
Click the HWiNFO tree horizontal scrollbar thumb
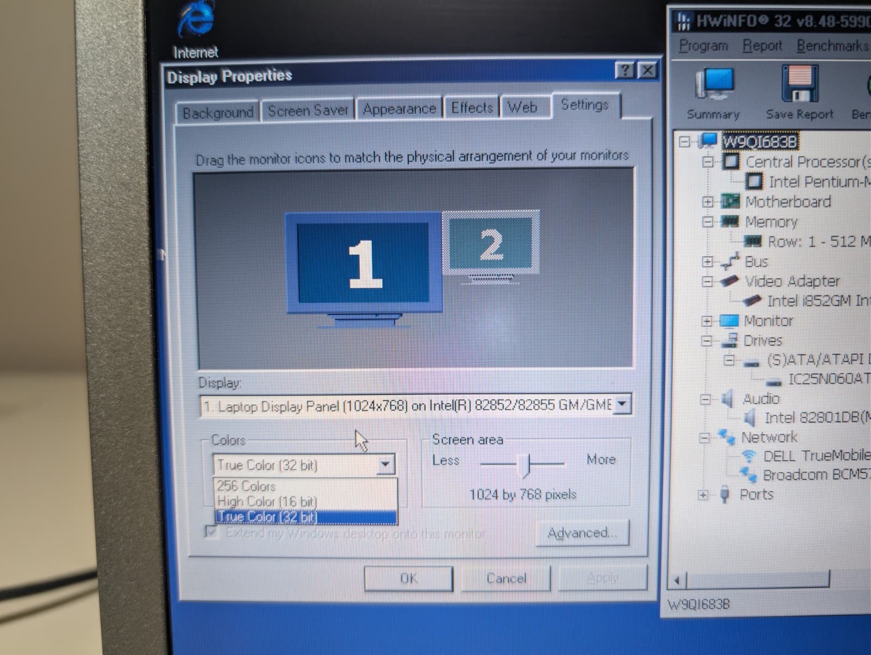tap(757, 579)
